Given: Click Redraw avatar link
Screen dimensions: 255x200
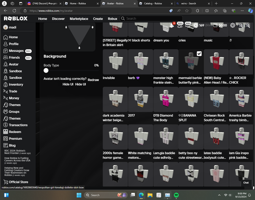Looking at the screenshot, I should point(93,80).
